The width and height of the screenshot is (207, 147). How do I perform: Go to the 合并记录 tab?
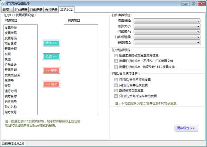[51, 10]
